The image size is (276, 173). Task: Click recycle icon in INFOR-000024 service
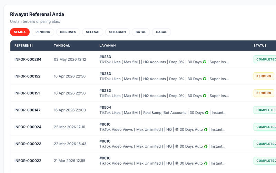(206, 129)
